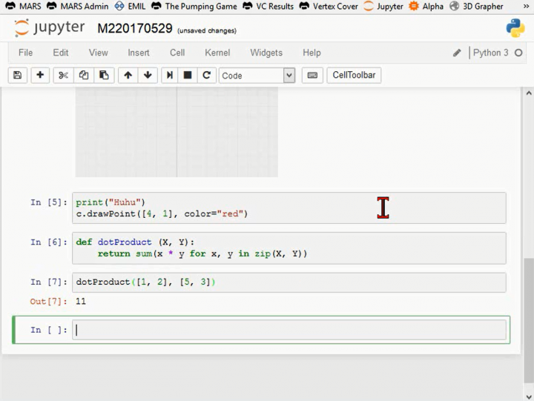Open the View menu

point(99,53)
